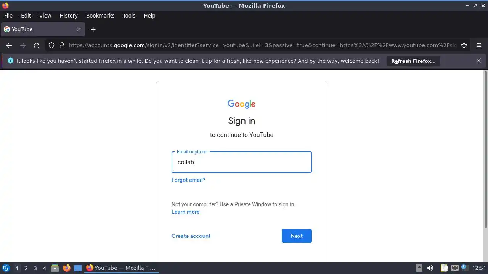Click the page vertical scrollbar
This screenshot has height=274, width=488.
coord(485,150)
